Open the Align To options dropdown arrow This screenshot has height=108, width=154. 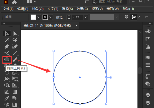pyautogui.click(x=139, y=17)
